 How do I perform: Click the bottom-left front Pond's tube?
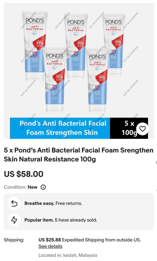click(x=54, y=80)
